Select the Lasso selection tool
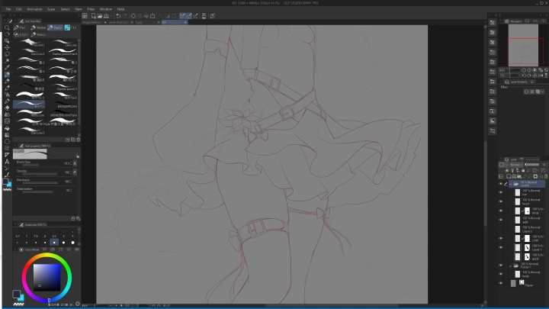This screenshot has width=549, height=309. 7,54
